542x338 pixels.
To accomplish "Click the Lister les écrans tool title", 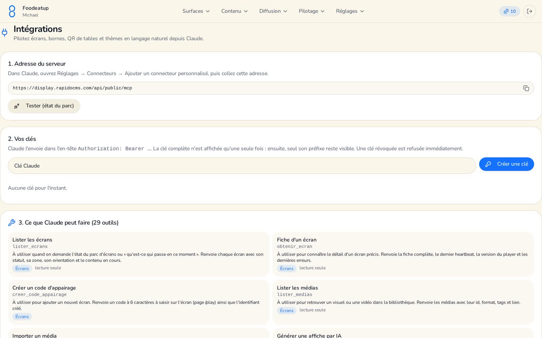I will (32, 240).
